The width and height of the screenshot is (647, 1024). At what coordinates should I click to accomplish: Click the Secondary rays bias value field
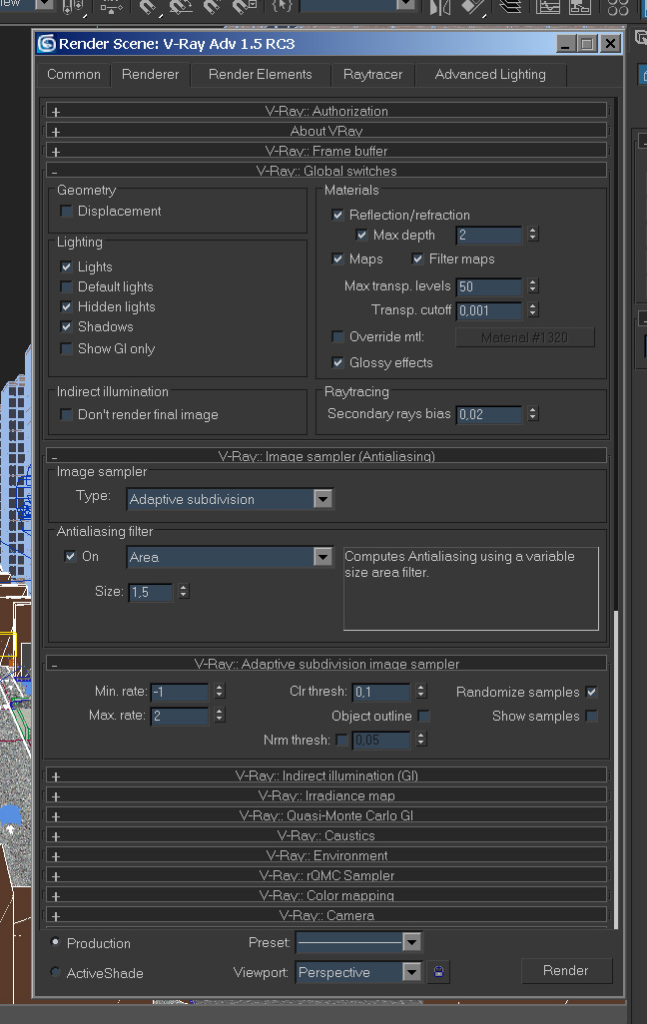pyautogui.click(x=489, y=414)
